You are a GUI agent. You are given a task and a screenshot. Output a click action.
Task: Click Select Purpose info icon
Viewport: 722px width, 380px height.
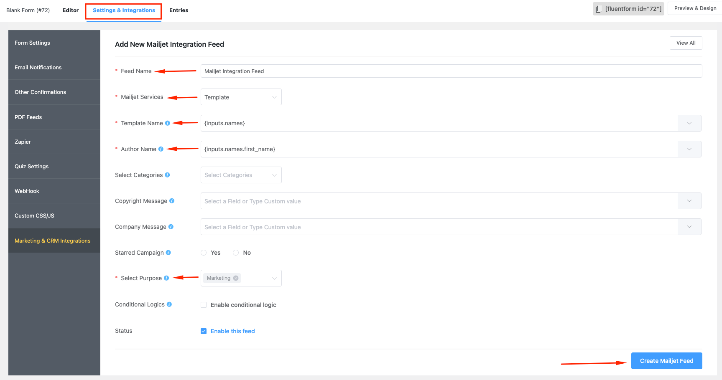point(166,278)
